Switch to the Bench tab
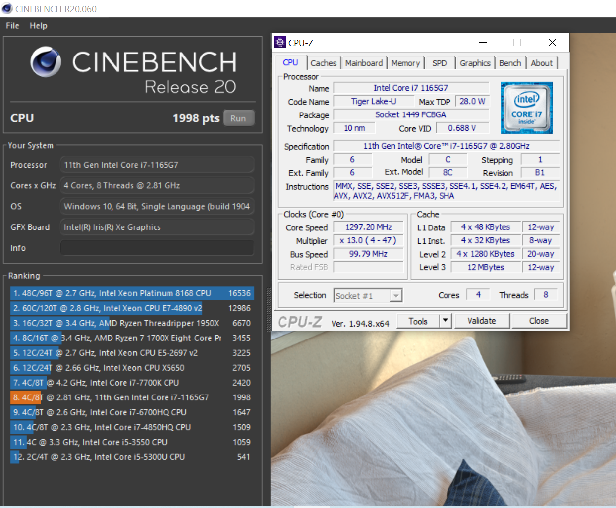This screenshot has height=508, width=616. coord(510,63)
